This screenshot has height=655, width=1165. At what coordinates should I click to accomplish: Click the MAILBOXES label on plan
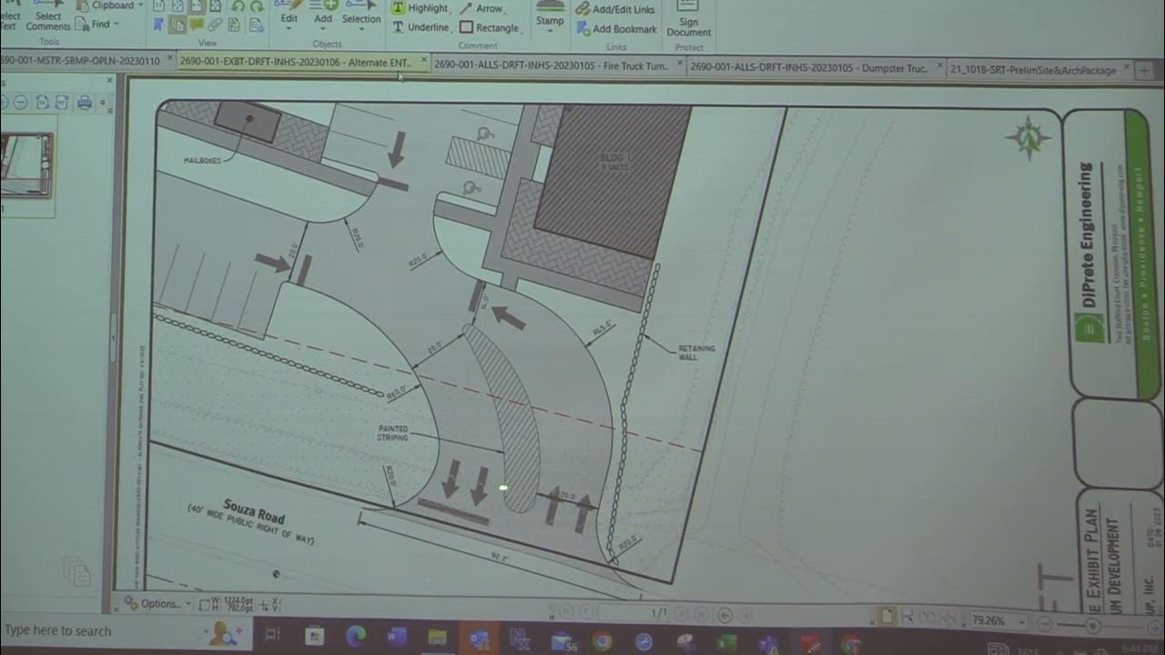[203, 160]
